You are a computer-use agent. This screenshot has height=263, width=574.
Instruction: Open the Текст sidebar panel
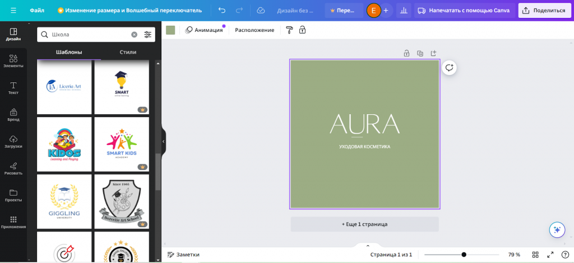pyautogui.click(x=13, y=88)
